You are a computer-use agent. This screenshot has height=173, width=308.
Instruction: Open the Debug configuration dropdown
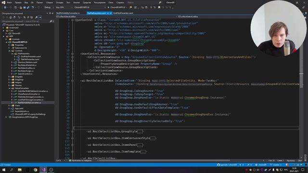click(49, 8)
